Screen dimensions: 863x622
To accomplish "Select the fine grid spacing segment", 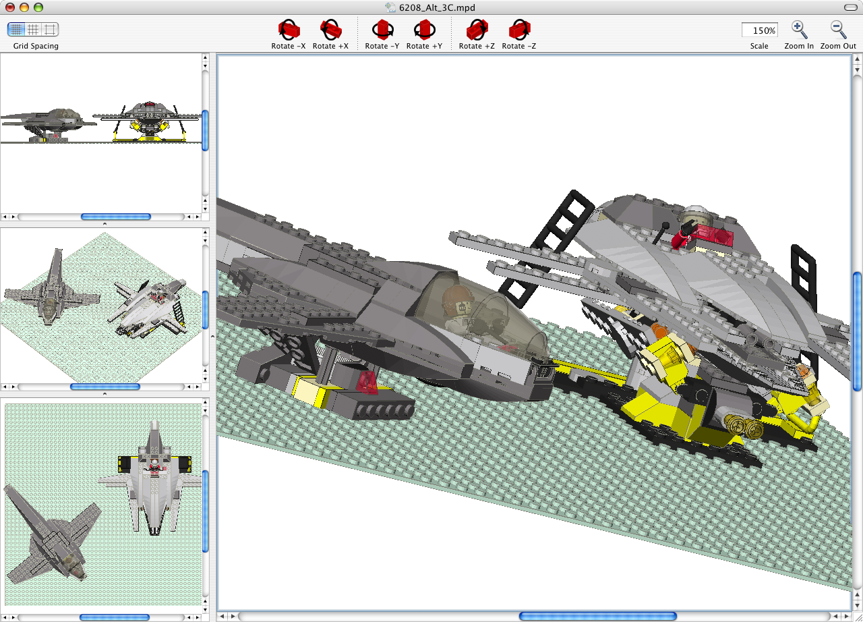I will coord(16,30).
